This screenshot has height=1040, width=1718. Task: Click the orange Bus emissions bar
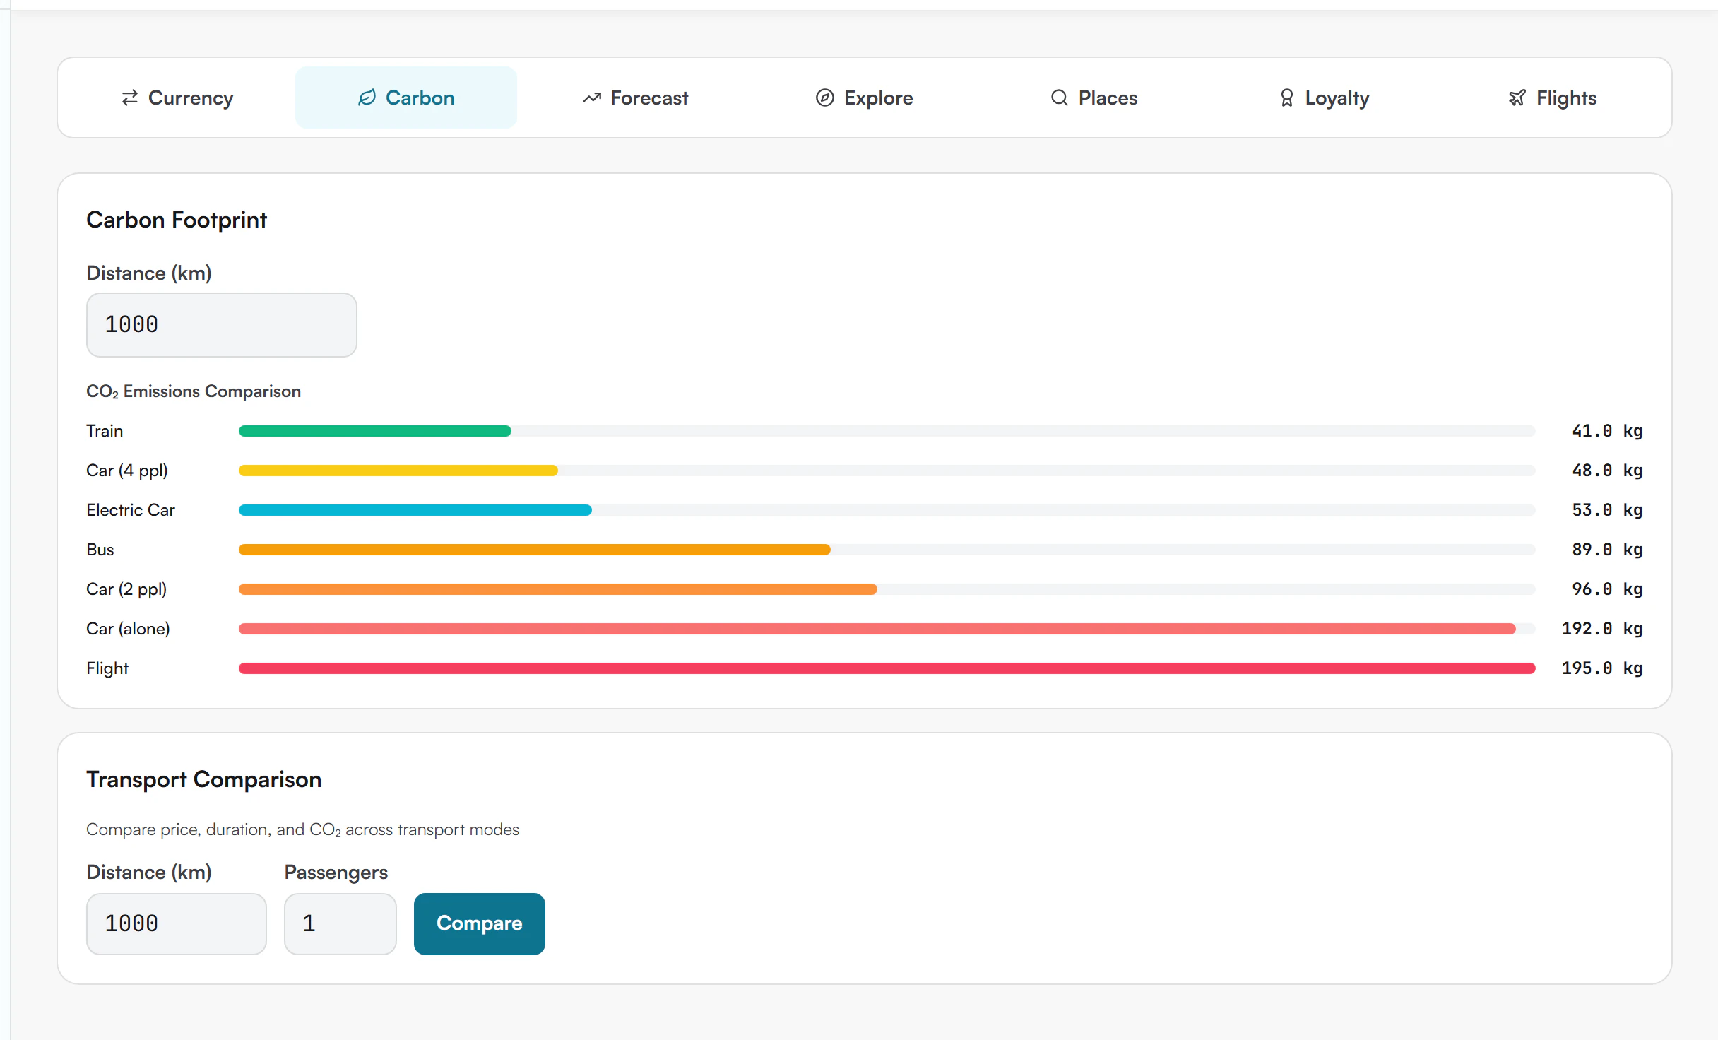(535, 550)
